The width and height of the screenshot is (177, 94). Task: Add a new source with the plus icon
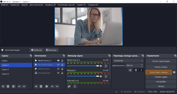[36, 86]
